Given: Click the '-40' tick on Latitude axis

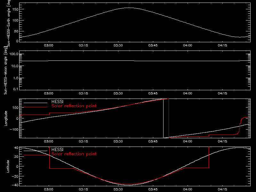Looking at the screenshot, I should point(15,185).
